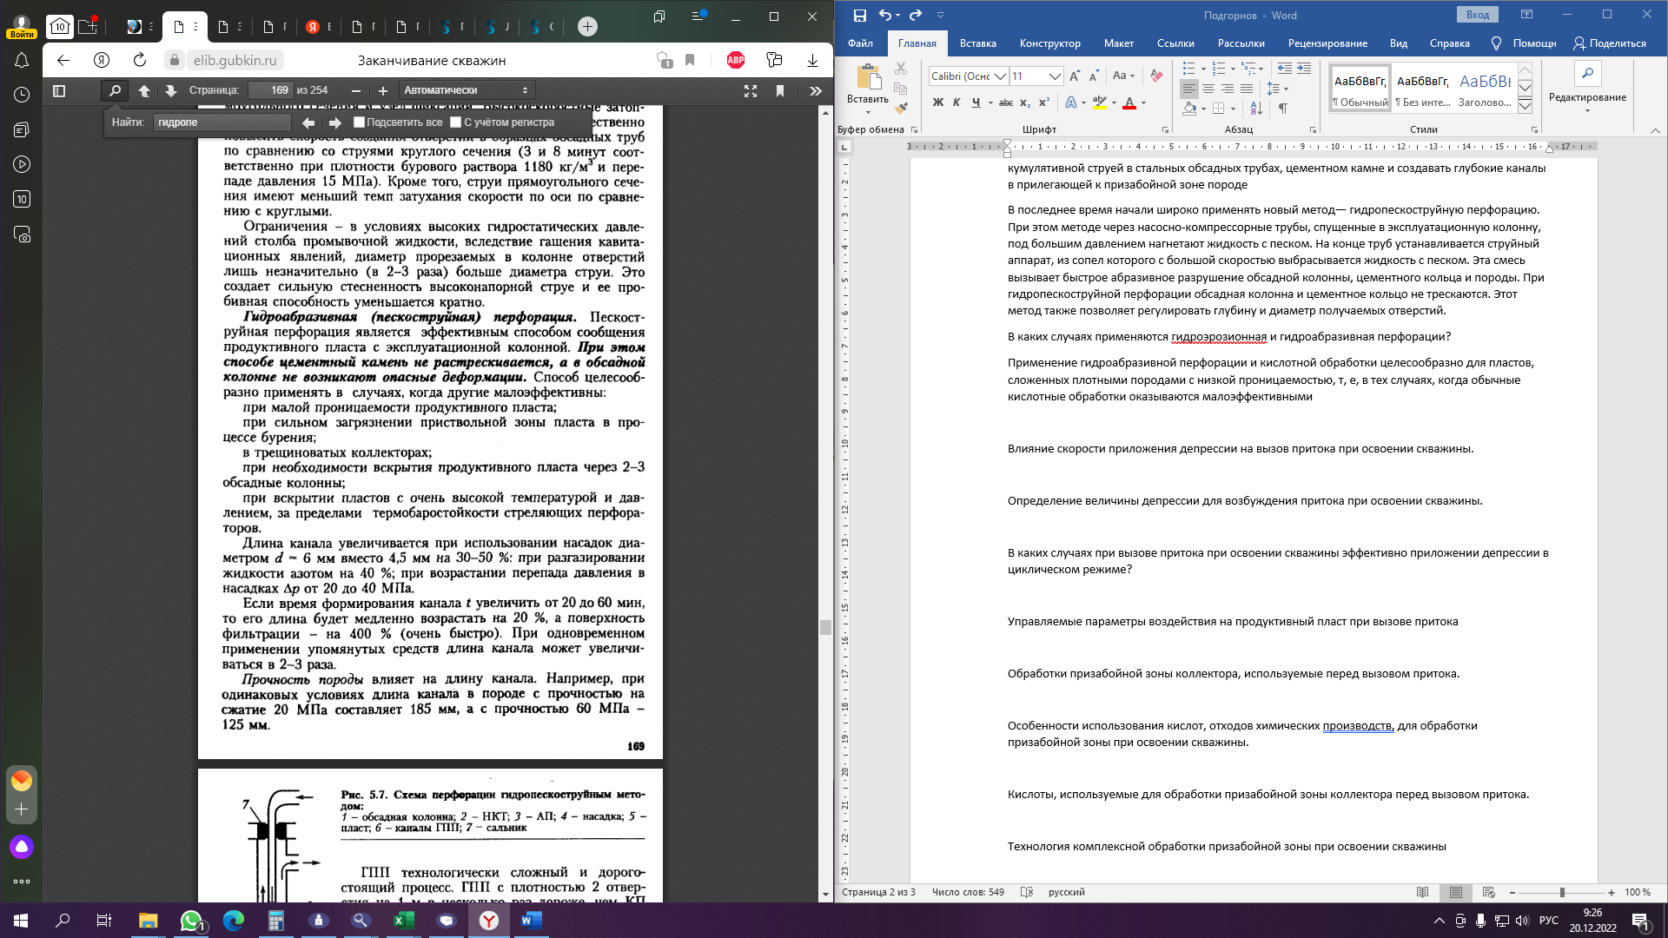Click the search field containing 'гидропе'
Viewport: 1668px width, 938px height.
(222, 122)
